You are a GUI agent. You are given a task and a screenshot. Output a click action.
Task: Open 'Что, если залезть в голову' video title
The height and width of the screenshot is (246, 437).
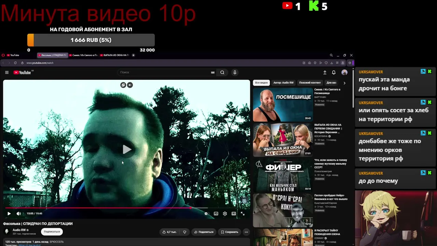(330, 164)
